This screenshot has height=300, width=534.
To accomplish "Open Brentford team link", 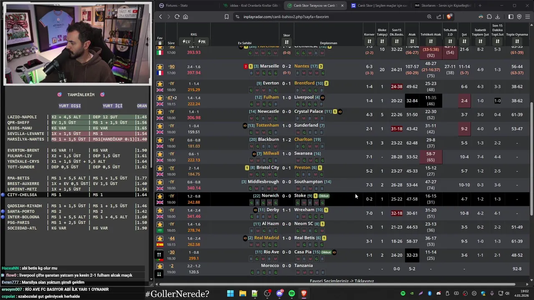I will [x=304, y=83].
